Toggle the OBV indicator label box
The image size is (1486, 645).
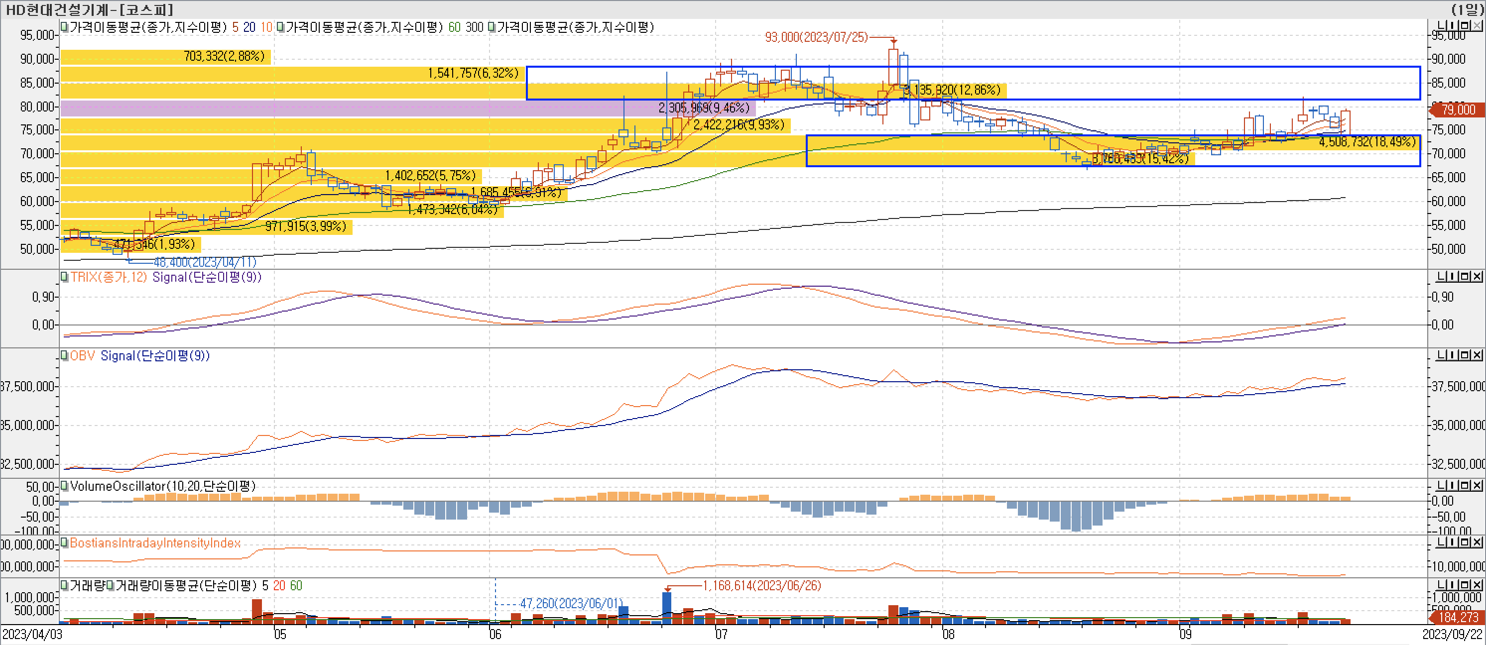tap(65, 356)
